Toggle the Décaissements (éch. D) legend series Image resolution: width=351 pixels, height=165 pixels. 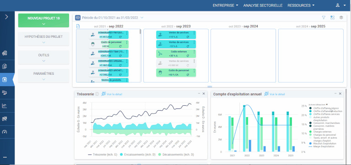click(x=176, y=155)
